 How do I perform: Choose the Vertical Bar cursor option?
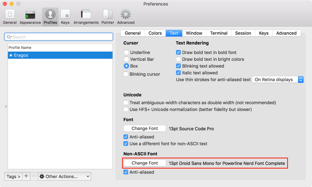(126, 59)
